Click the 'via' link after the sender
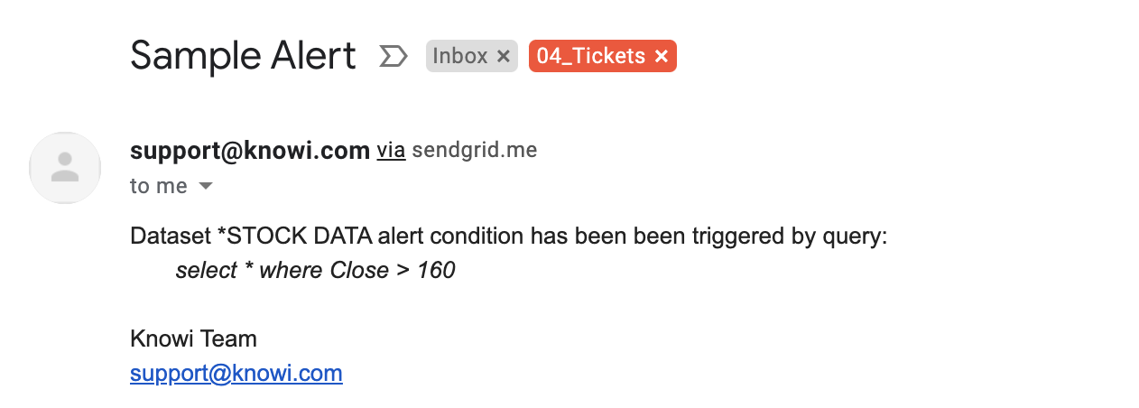 click(391, 150)
